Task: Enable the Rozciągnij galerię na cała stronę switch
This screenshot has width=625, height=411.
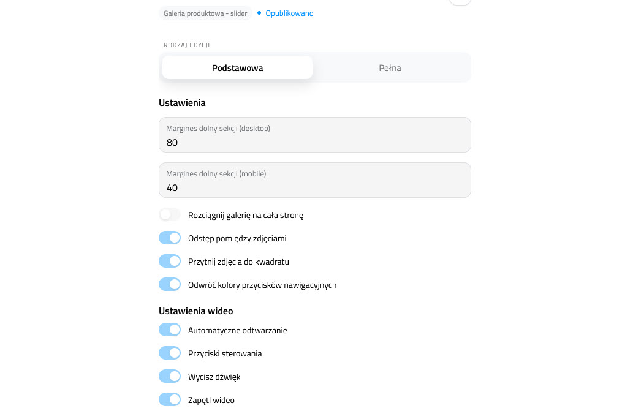Action: [170, 215]
